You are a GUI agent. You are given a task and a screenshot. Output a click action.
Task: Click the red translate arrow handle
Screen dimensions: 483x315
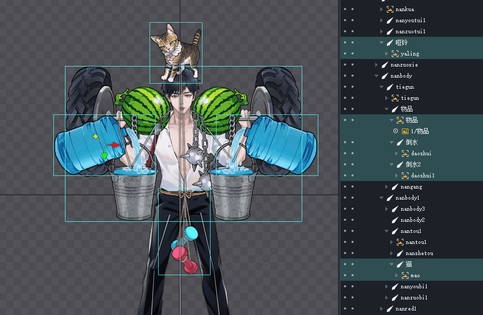pos(116,145)
